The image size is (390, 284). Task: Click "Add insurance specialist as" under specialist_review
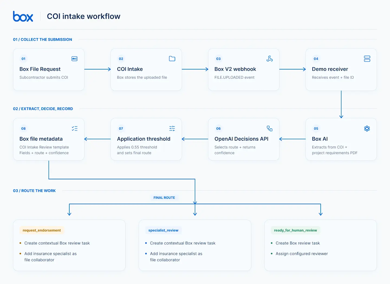coord(176,254)
